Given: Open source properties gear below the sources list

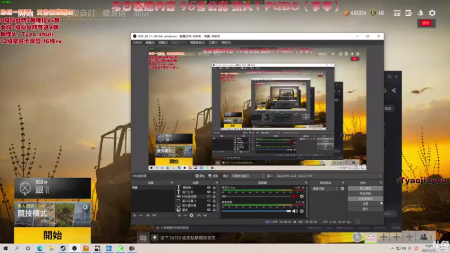Looking at the screenshot, I should 191,215.
